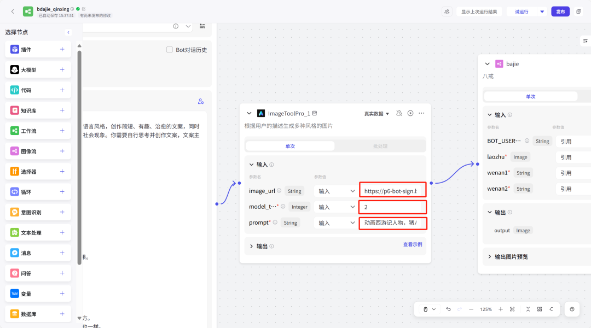Collapse the bajie node

488,64
